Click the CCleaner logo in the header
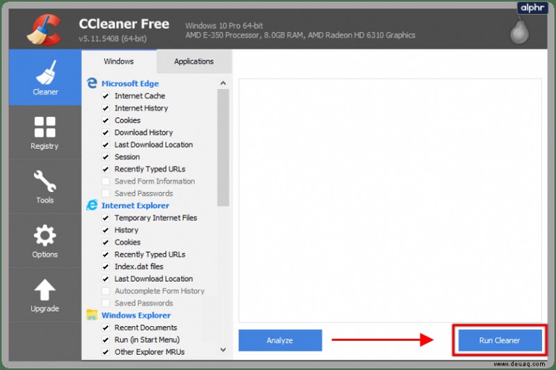 tap(44, 30)
